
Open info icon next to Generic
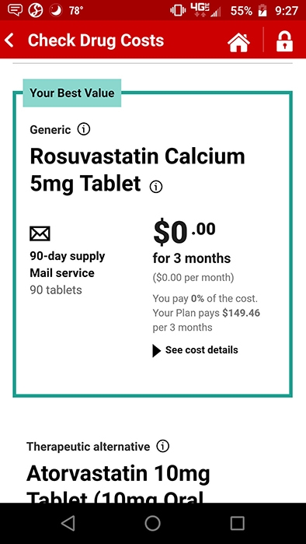pyautogui.click(x=83, y=129)
